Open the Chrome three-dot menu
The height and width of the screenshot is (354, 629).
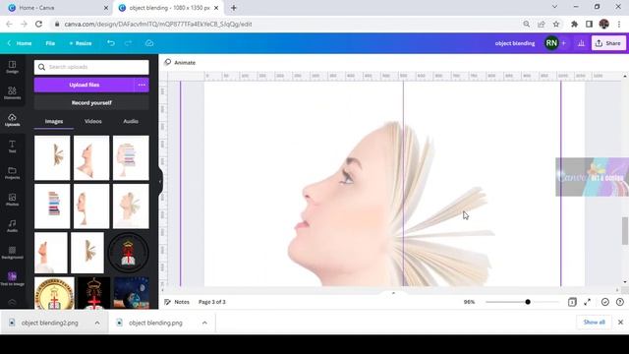click(619, 24)
